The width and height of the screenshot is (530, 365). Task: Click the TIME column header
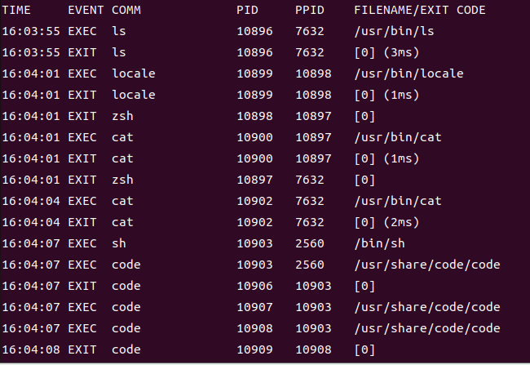(16, 10)
